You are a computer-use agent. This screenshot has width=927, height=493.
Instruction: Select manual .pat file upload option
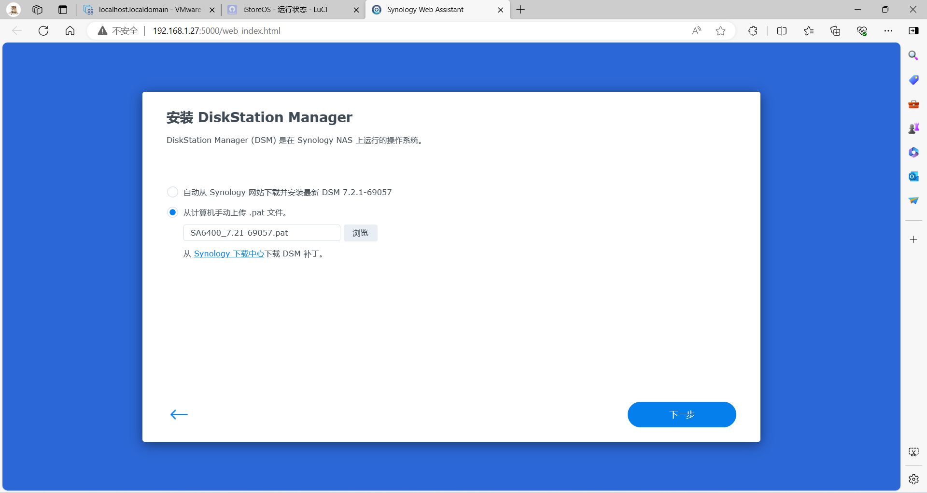pyautogui.click(x=172, y=212)
